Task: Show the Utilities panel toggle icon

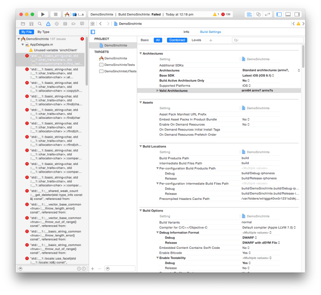Action: pyautogui.click(x=297, y=14)
